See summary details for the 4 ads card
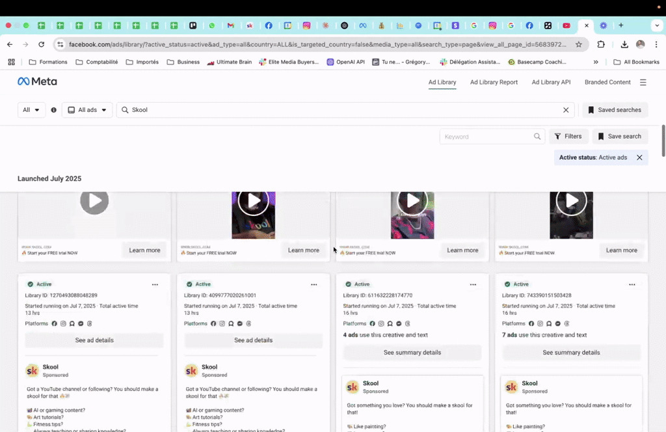 point(412,353)
